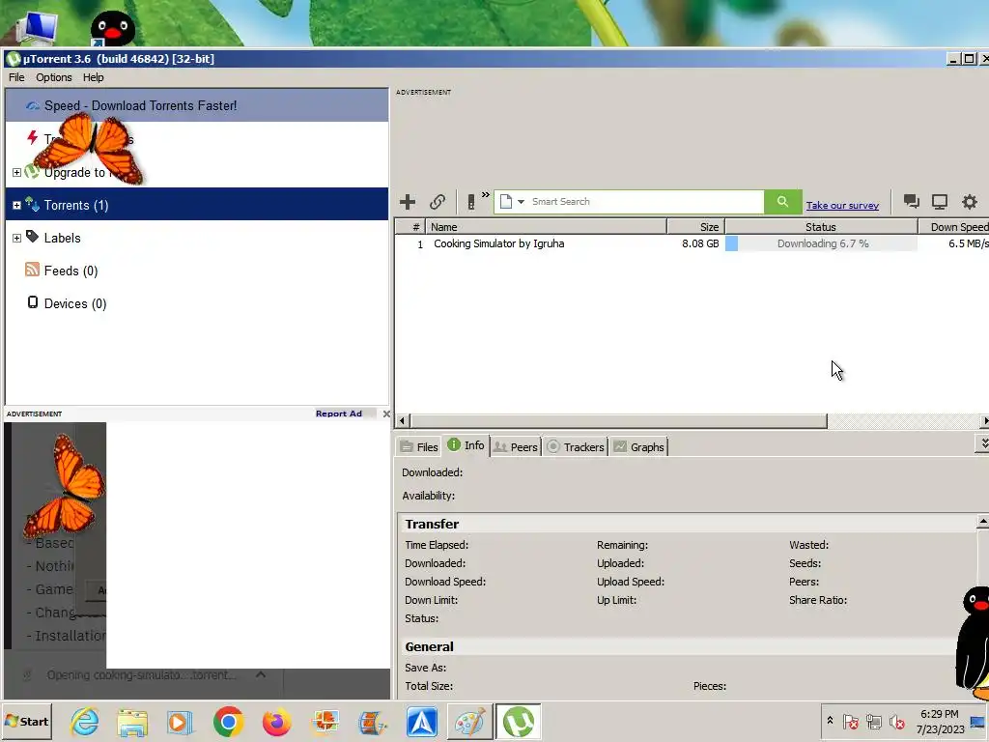Expand the download bar chevron for torrent file
989x742 pixels.
(x=261, y=674)
